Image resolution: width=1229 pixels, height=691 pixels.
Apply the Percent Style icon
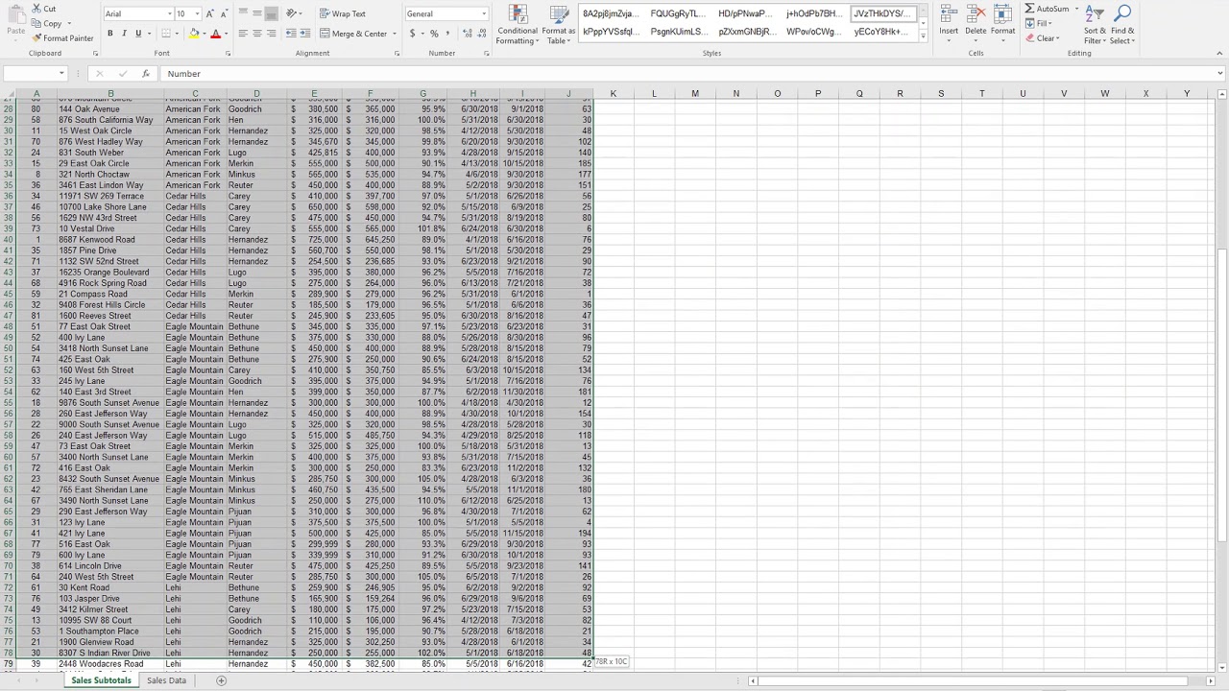click(x=434, y=34)
